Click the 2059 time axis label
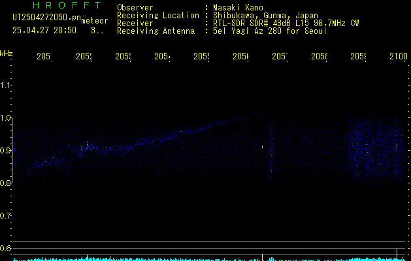 [x=358, y=56]
